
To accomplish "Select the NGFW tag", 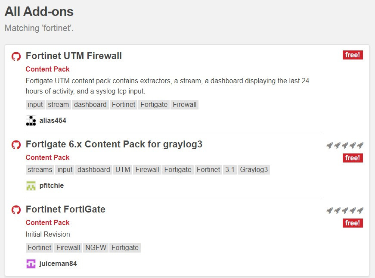I will [x=96, y=248].
